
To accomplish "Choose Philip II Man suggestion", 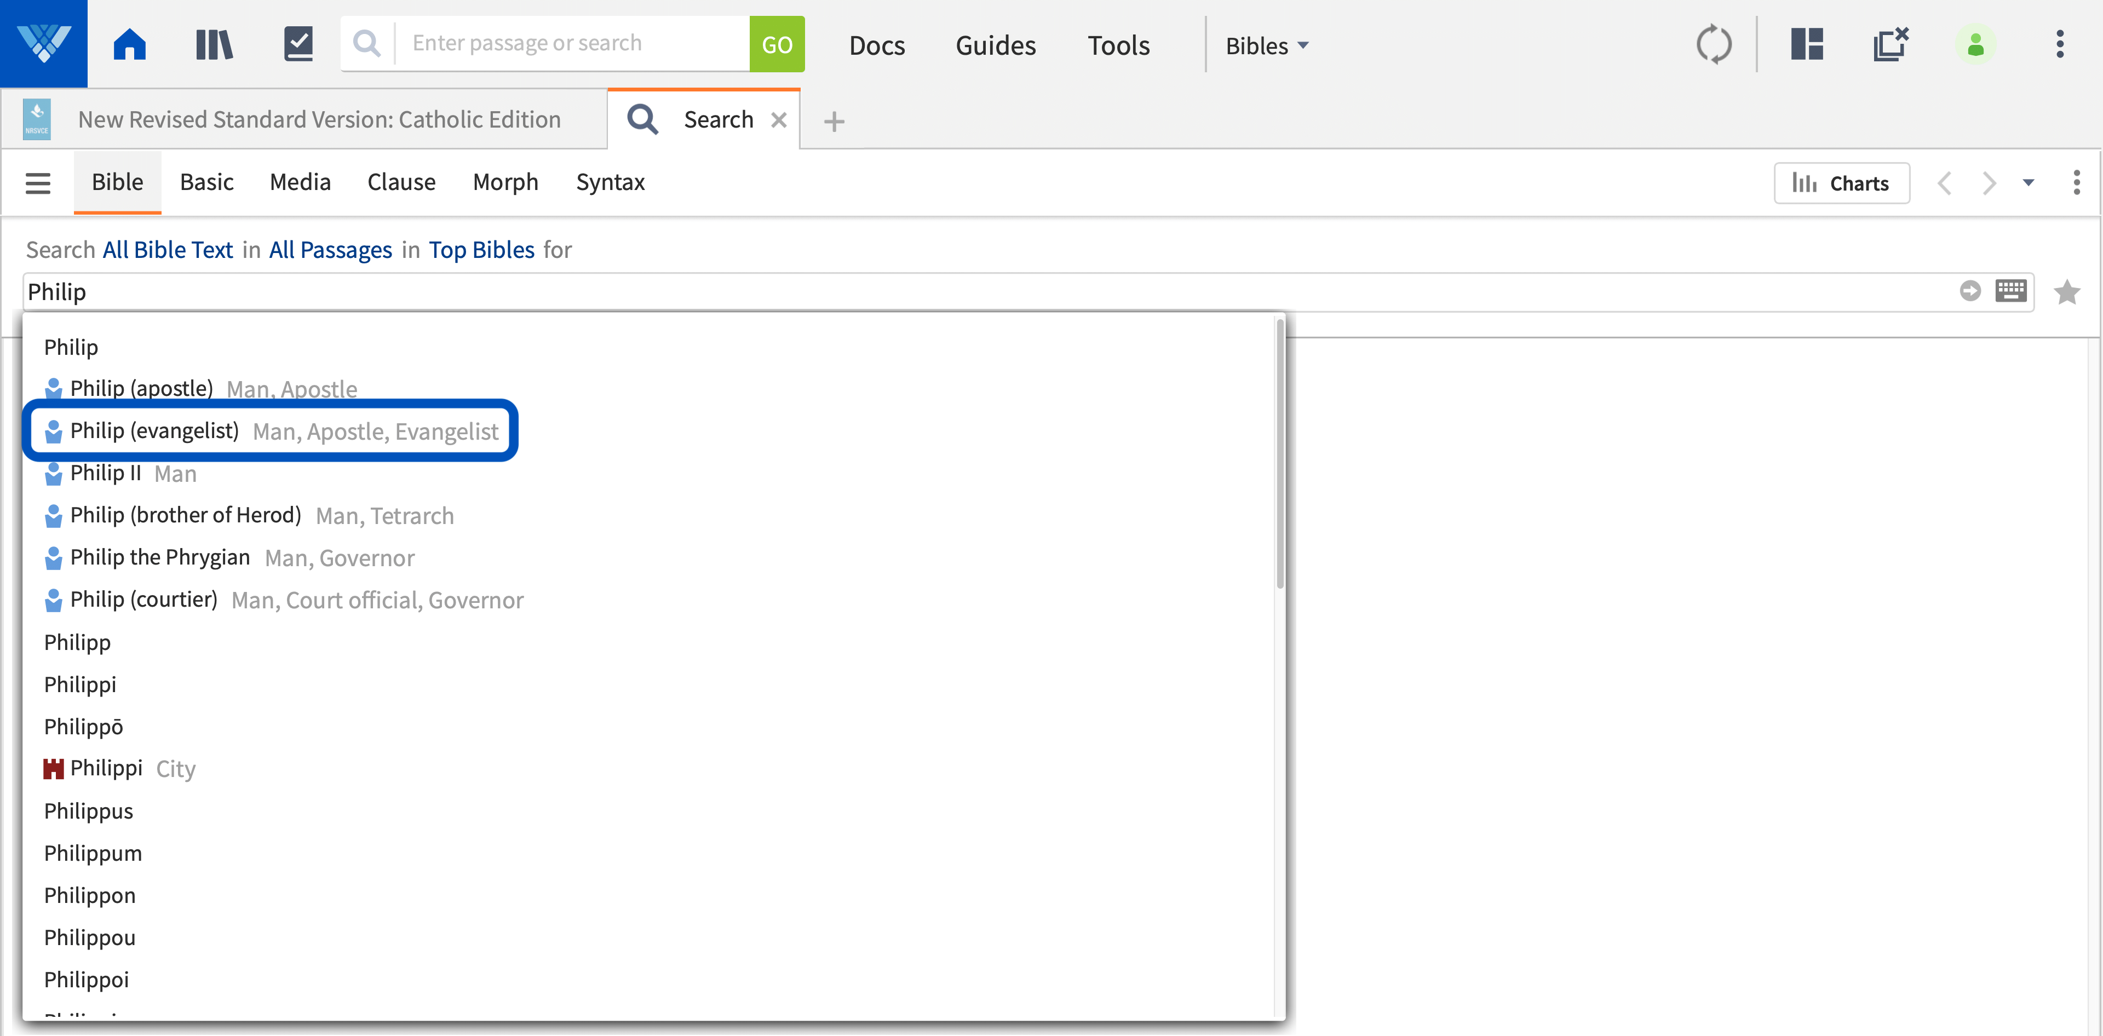I will click(x=121, y=474).
